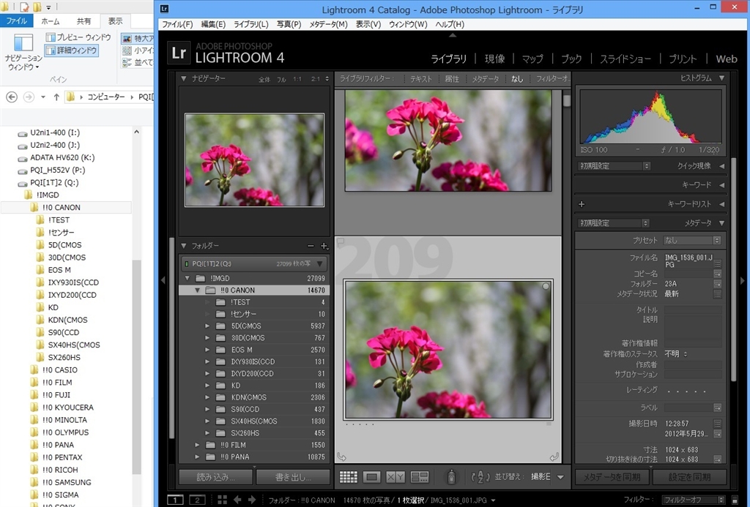This screenshot has height=507, width=750.
Task: Click Sync Metadata button
Action: (612, 477)
